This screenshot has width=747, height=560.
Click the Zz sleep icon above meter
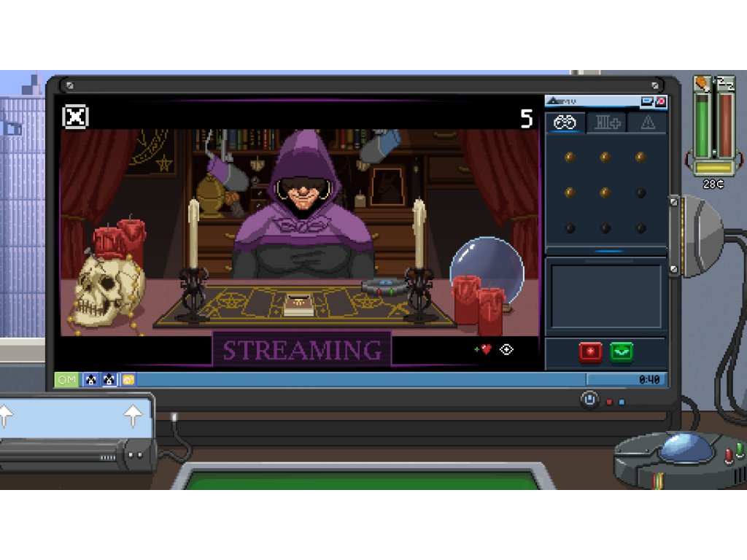(726, 83)
